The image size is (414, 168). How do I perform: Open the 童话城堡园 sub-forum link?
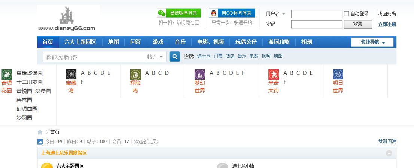[30, 73]
